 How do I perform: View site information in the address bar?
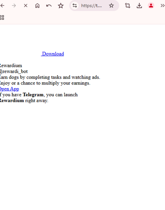point(75,5)
